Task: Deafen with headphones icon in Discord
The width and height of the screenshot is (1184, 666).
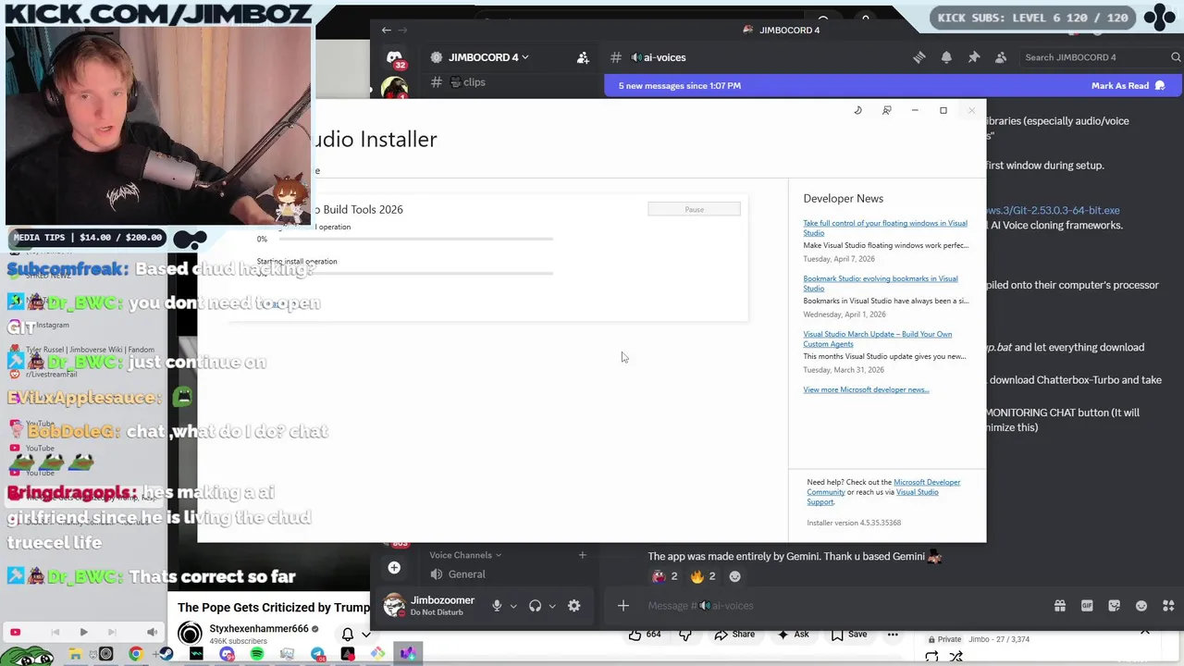Action: coord(535,606)
